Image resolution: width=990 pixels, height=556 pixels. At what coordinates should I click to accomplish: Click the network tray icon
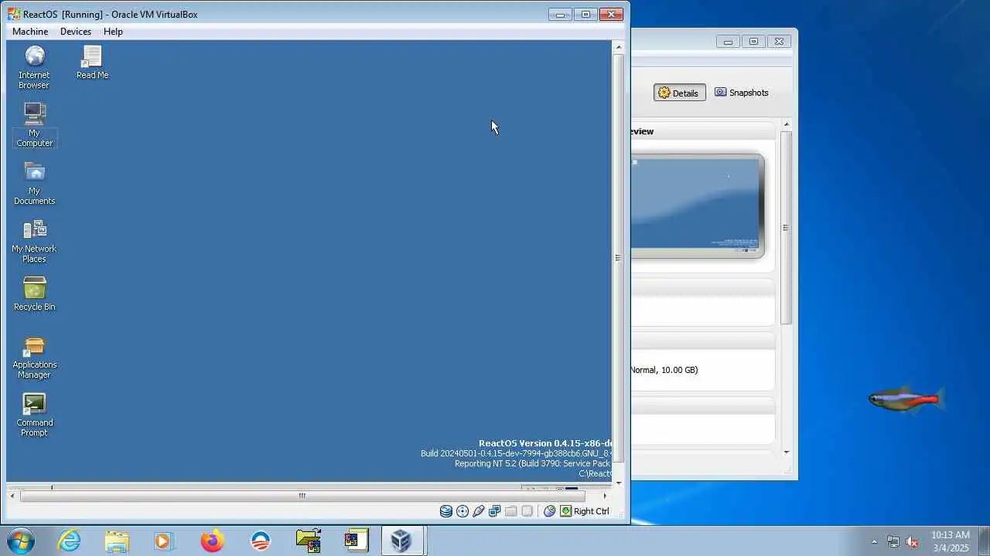893,542
